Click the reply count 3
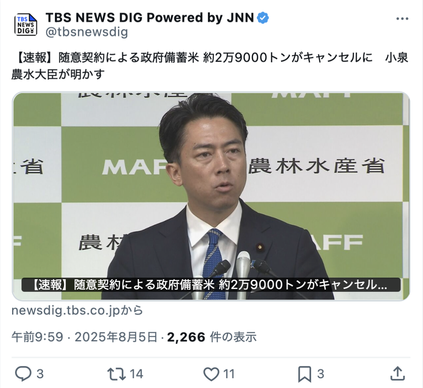 40,374
